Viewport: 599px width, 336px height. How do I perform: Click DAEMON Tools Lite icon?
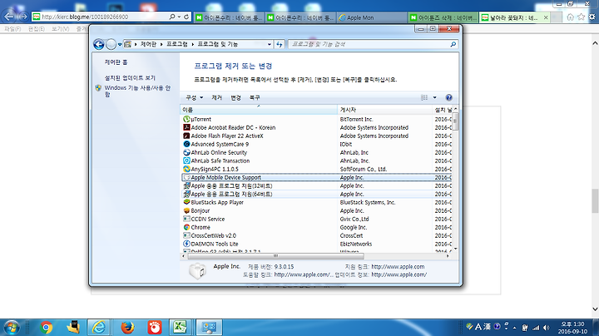[186, 244]
